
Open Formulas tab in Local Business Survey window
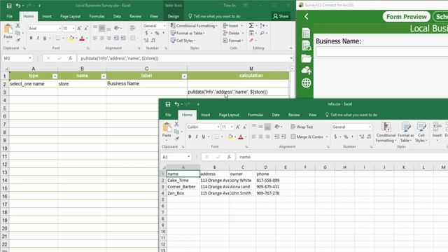(97, 16)
